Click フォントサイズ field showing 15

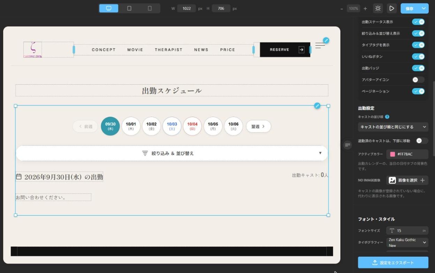pyautogui.click(x=407, y=231)
